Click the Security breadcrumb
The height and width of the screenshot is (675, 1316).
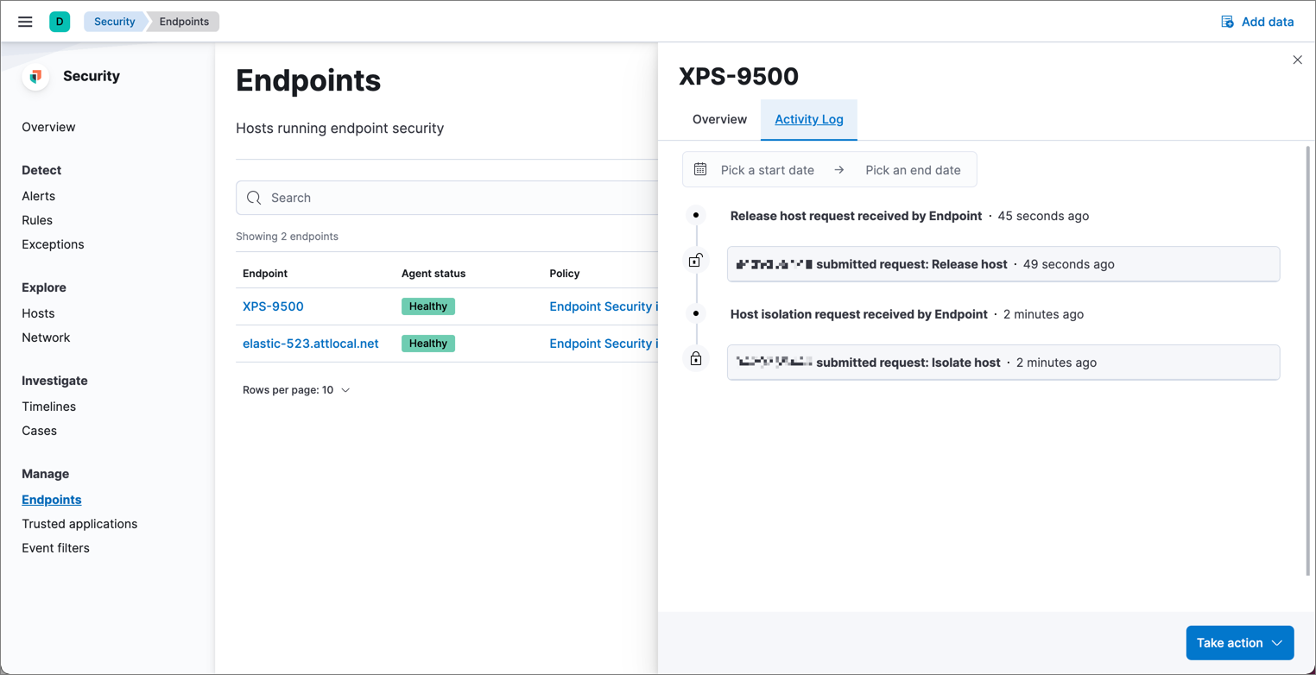[x=114, y=21]
